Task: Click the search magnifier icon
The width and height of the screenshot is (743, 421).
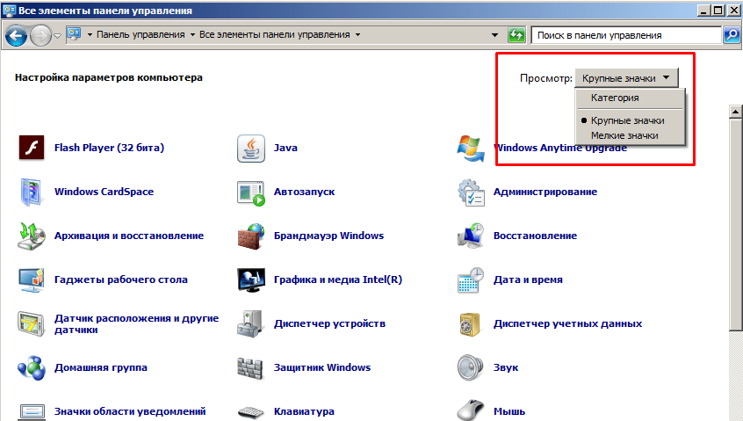Action: 732,34
